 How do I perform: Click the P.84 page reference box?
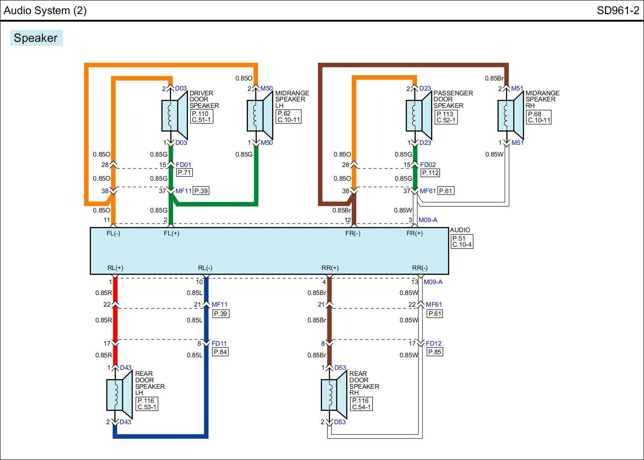pos(220,352)
